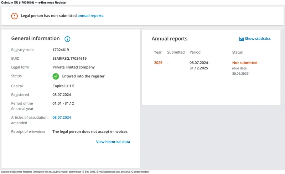The image size is (285, 174).
Task: Click the Annual reports heading
Action: coord(170,39)
